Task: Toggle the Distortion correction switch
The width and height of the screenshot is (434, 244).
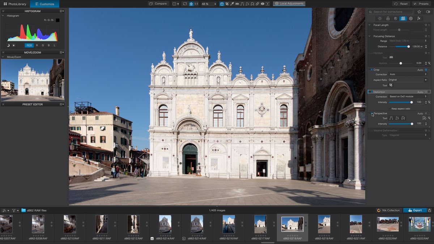Action: 371,92
